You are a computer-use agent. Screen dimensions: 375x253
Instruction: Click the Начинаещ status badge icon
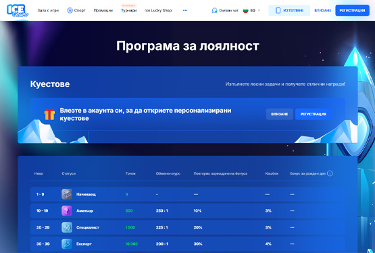(x=67, y=194)
